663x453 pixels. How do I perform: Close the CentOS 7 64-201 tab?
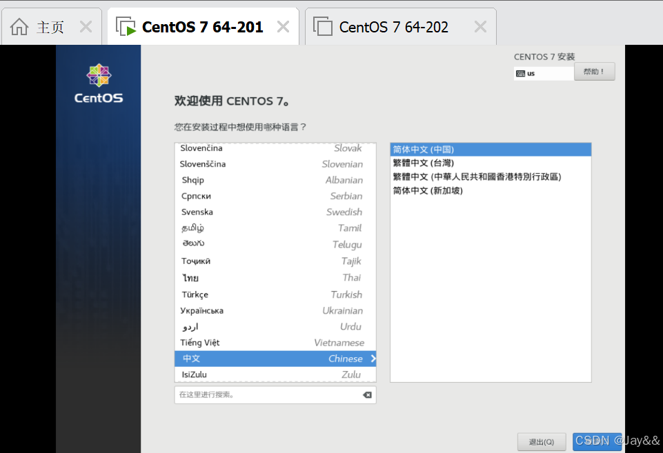coord(283,27)
